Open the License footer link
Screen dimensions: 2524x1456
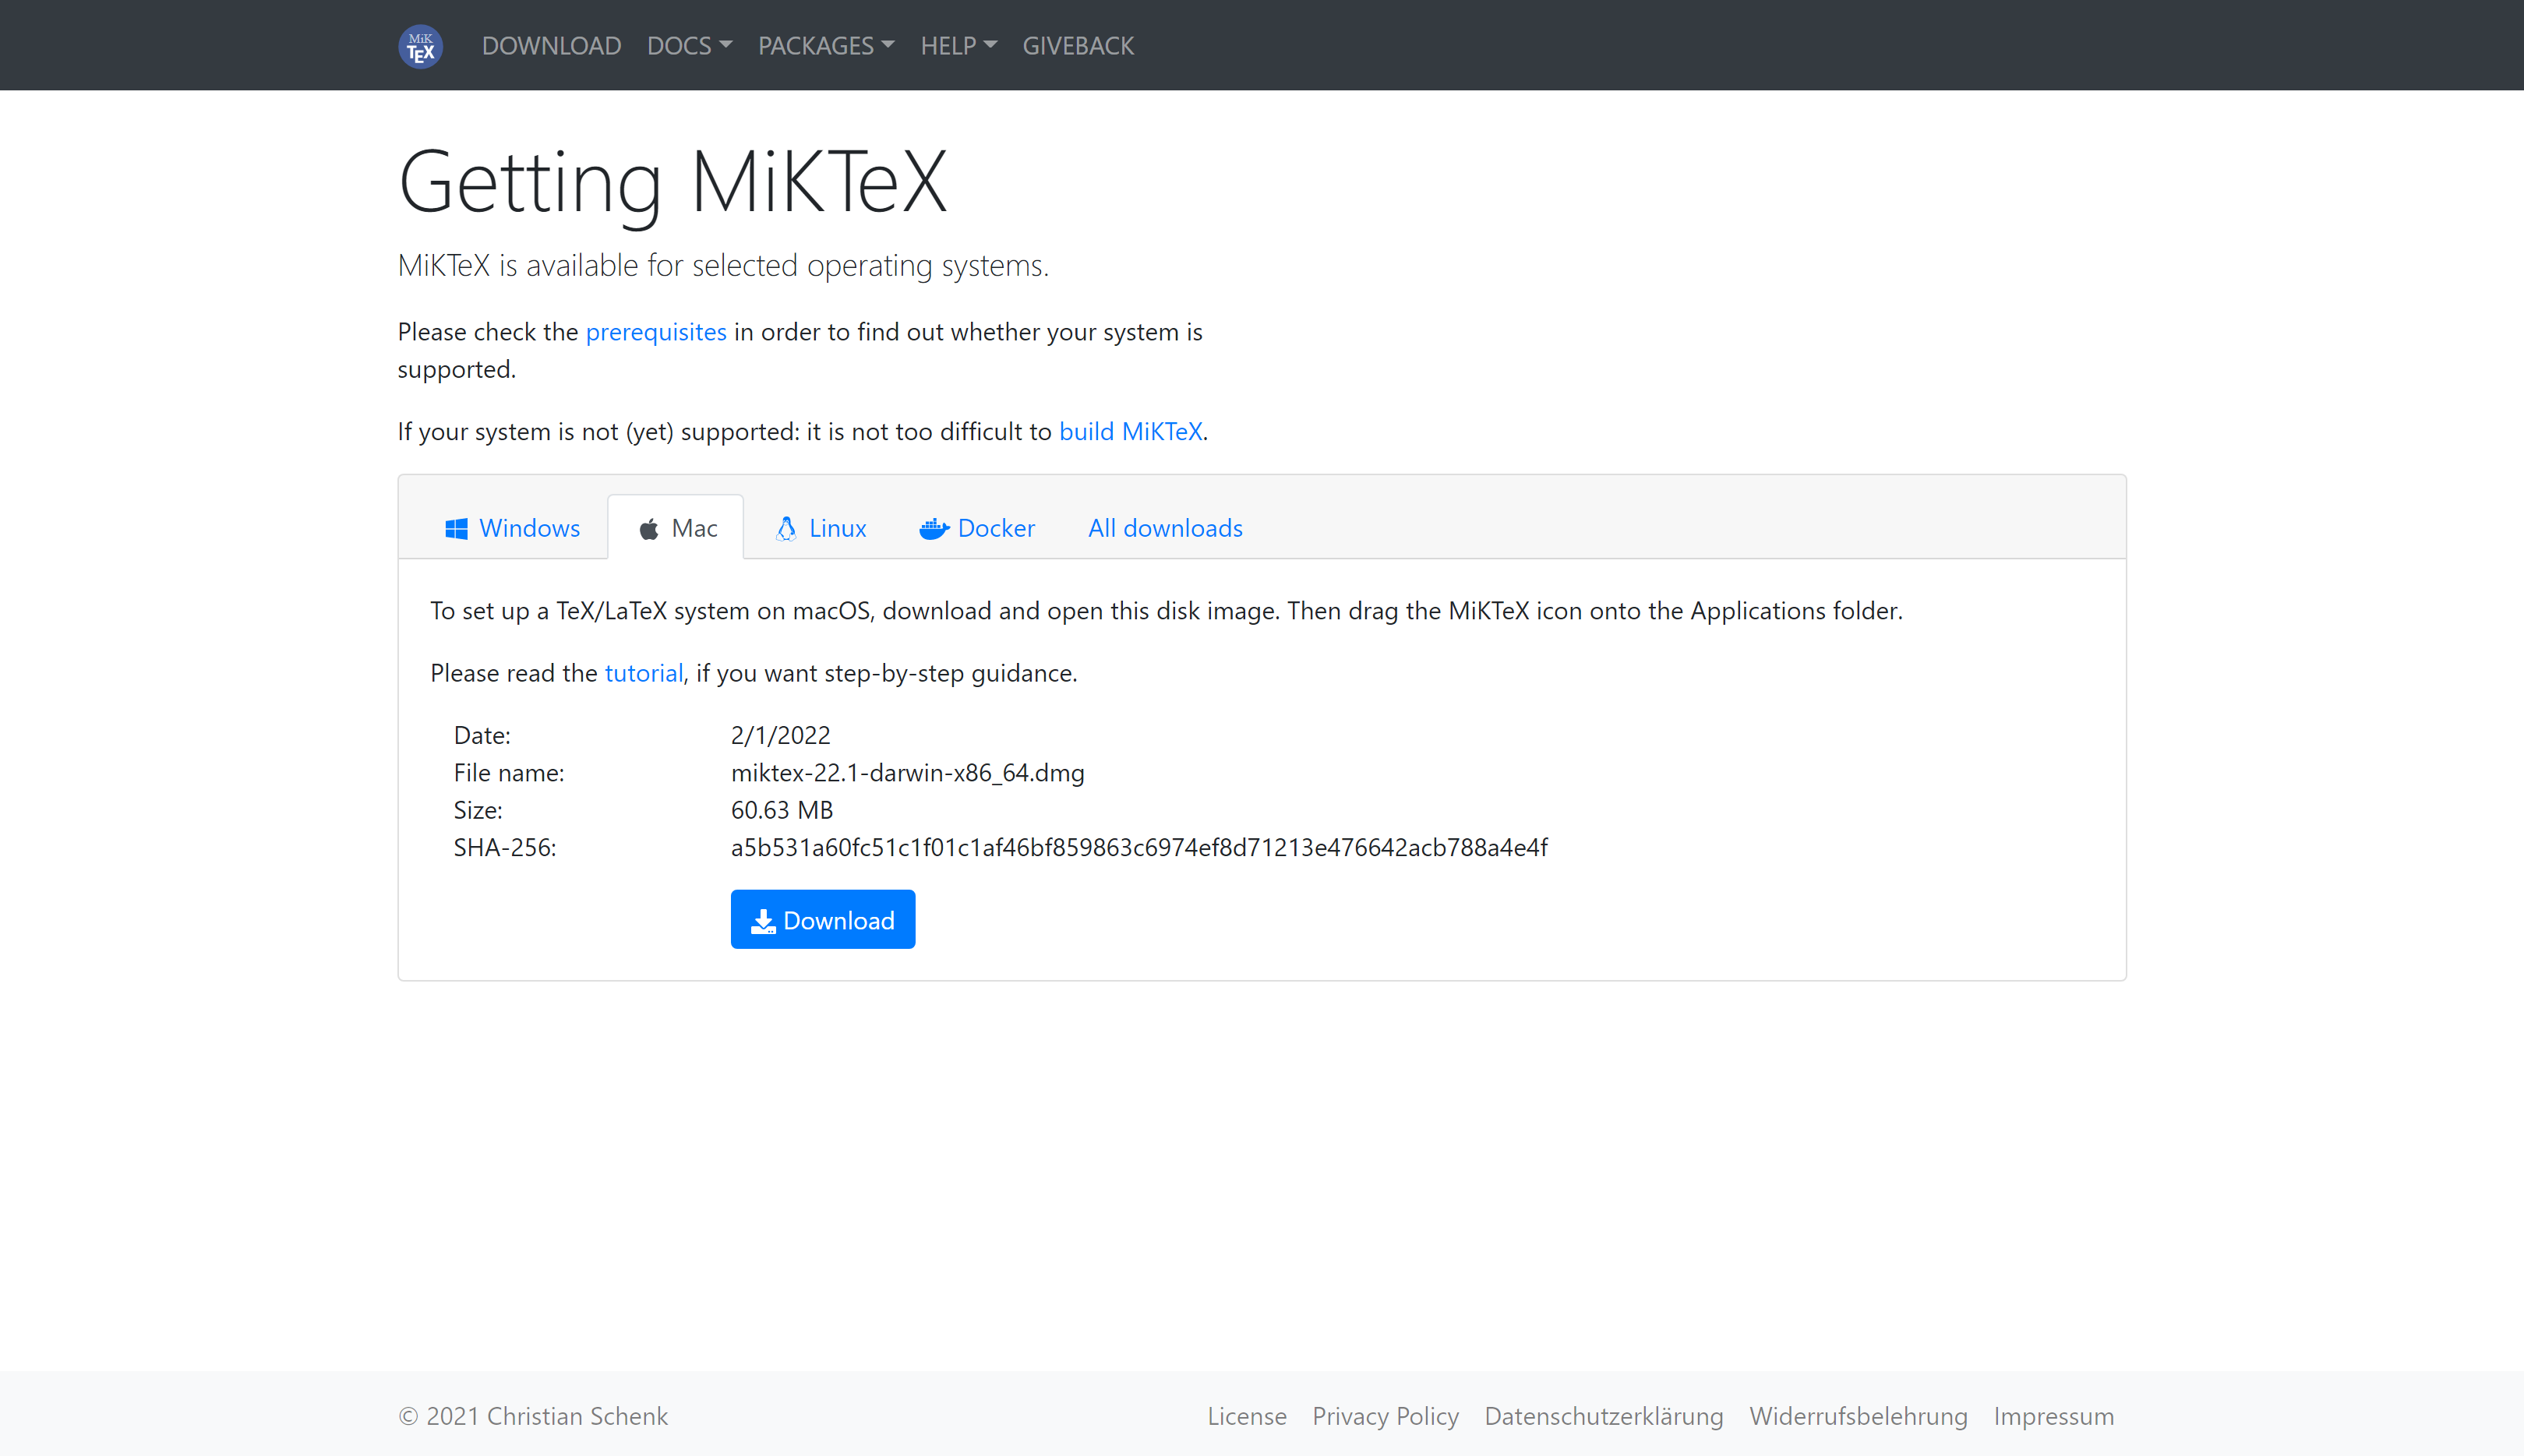coord(1246,1416)
